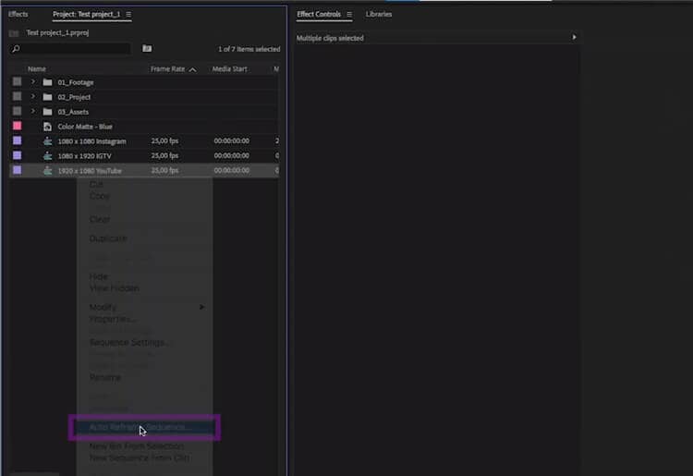Click the Multiple clips selected label
Viewport: 693px width, 476px height.
tap(330, 38)
